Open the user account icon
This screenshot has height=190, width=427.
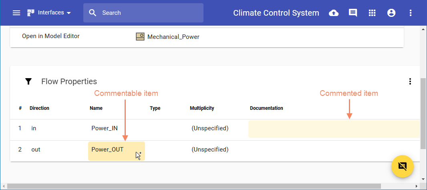point(391,13)
